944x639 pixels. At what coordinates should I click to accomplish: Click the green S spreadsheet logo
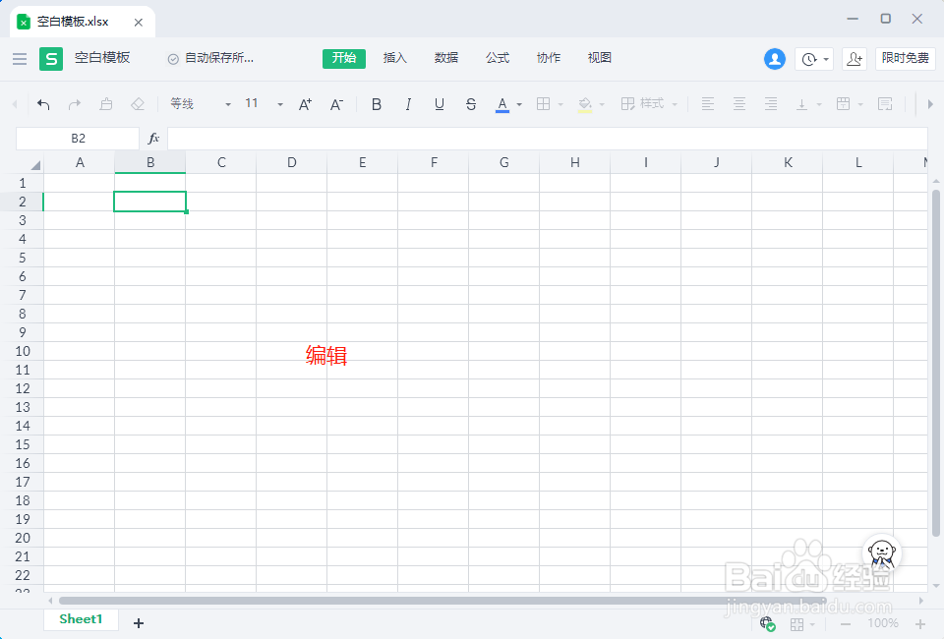pyautogui.click(x=51, y=58)
